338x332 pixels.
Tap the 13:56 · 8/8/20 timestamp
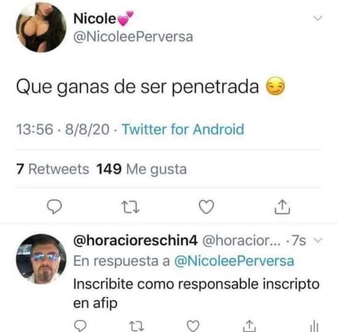pyautogui.click(x=63, y=130)
